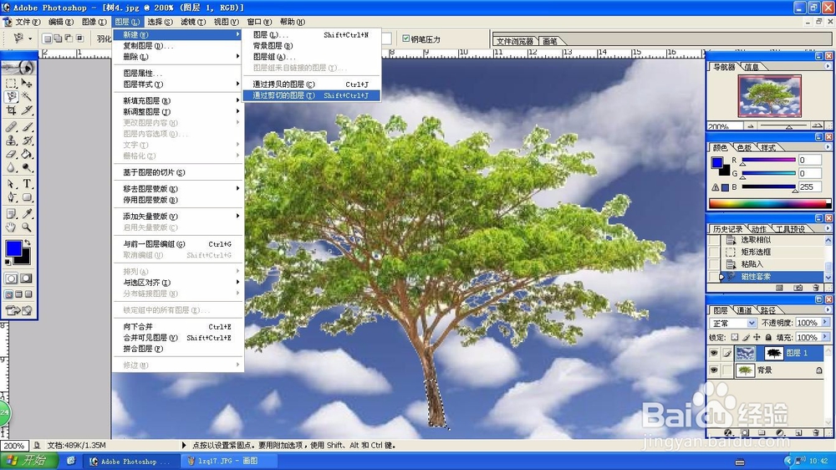The height and width of the screenshot is (470, 836).
Task: Select the Magnetic Lasso tool in toolbox
Action: [11, 97]
